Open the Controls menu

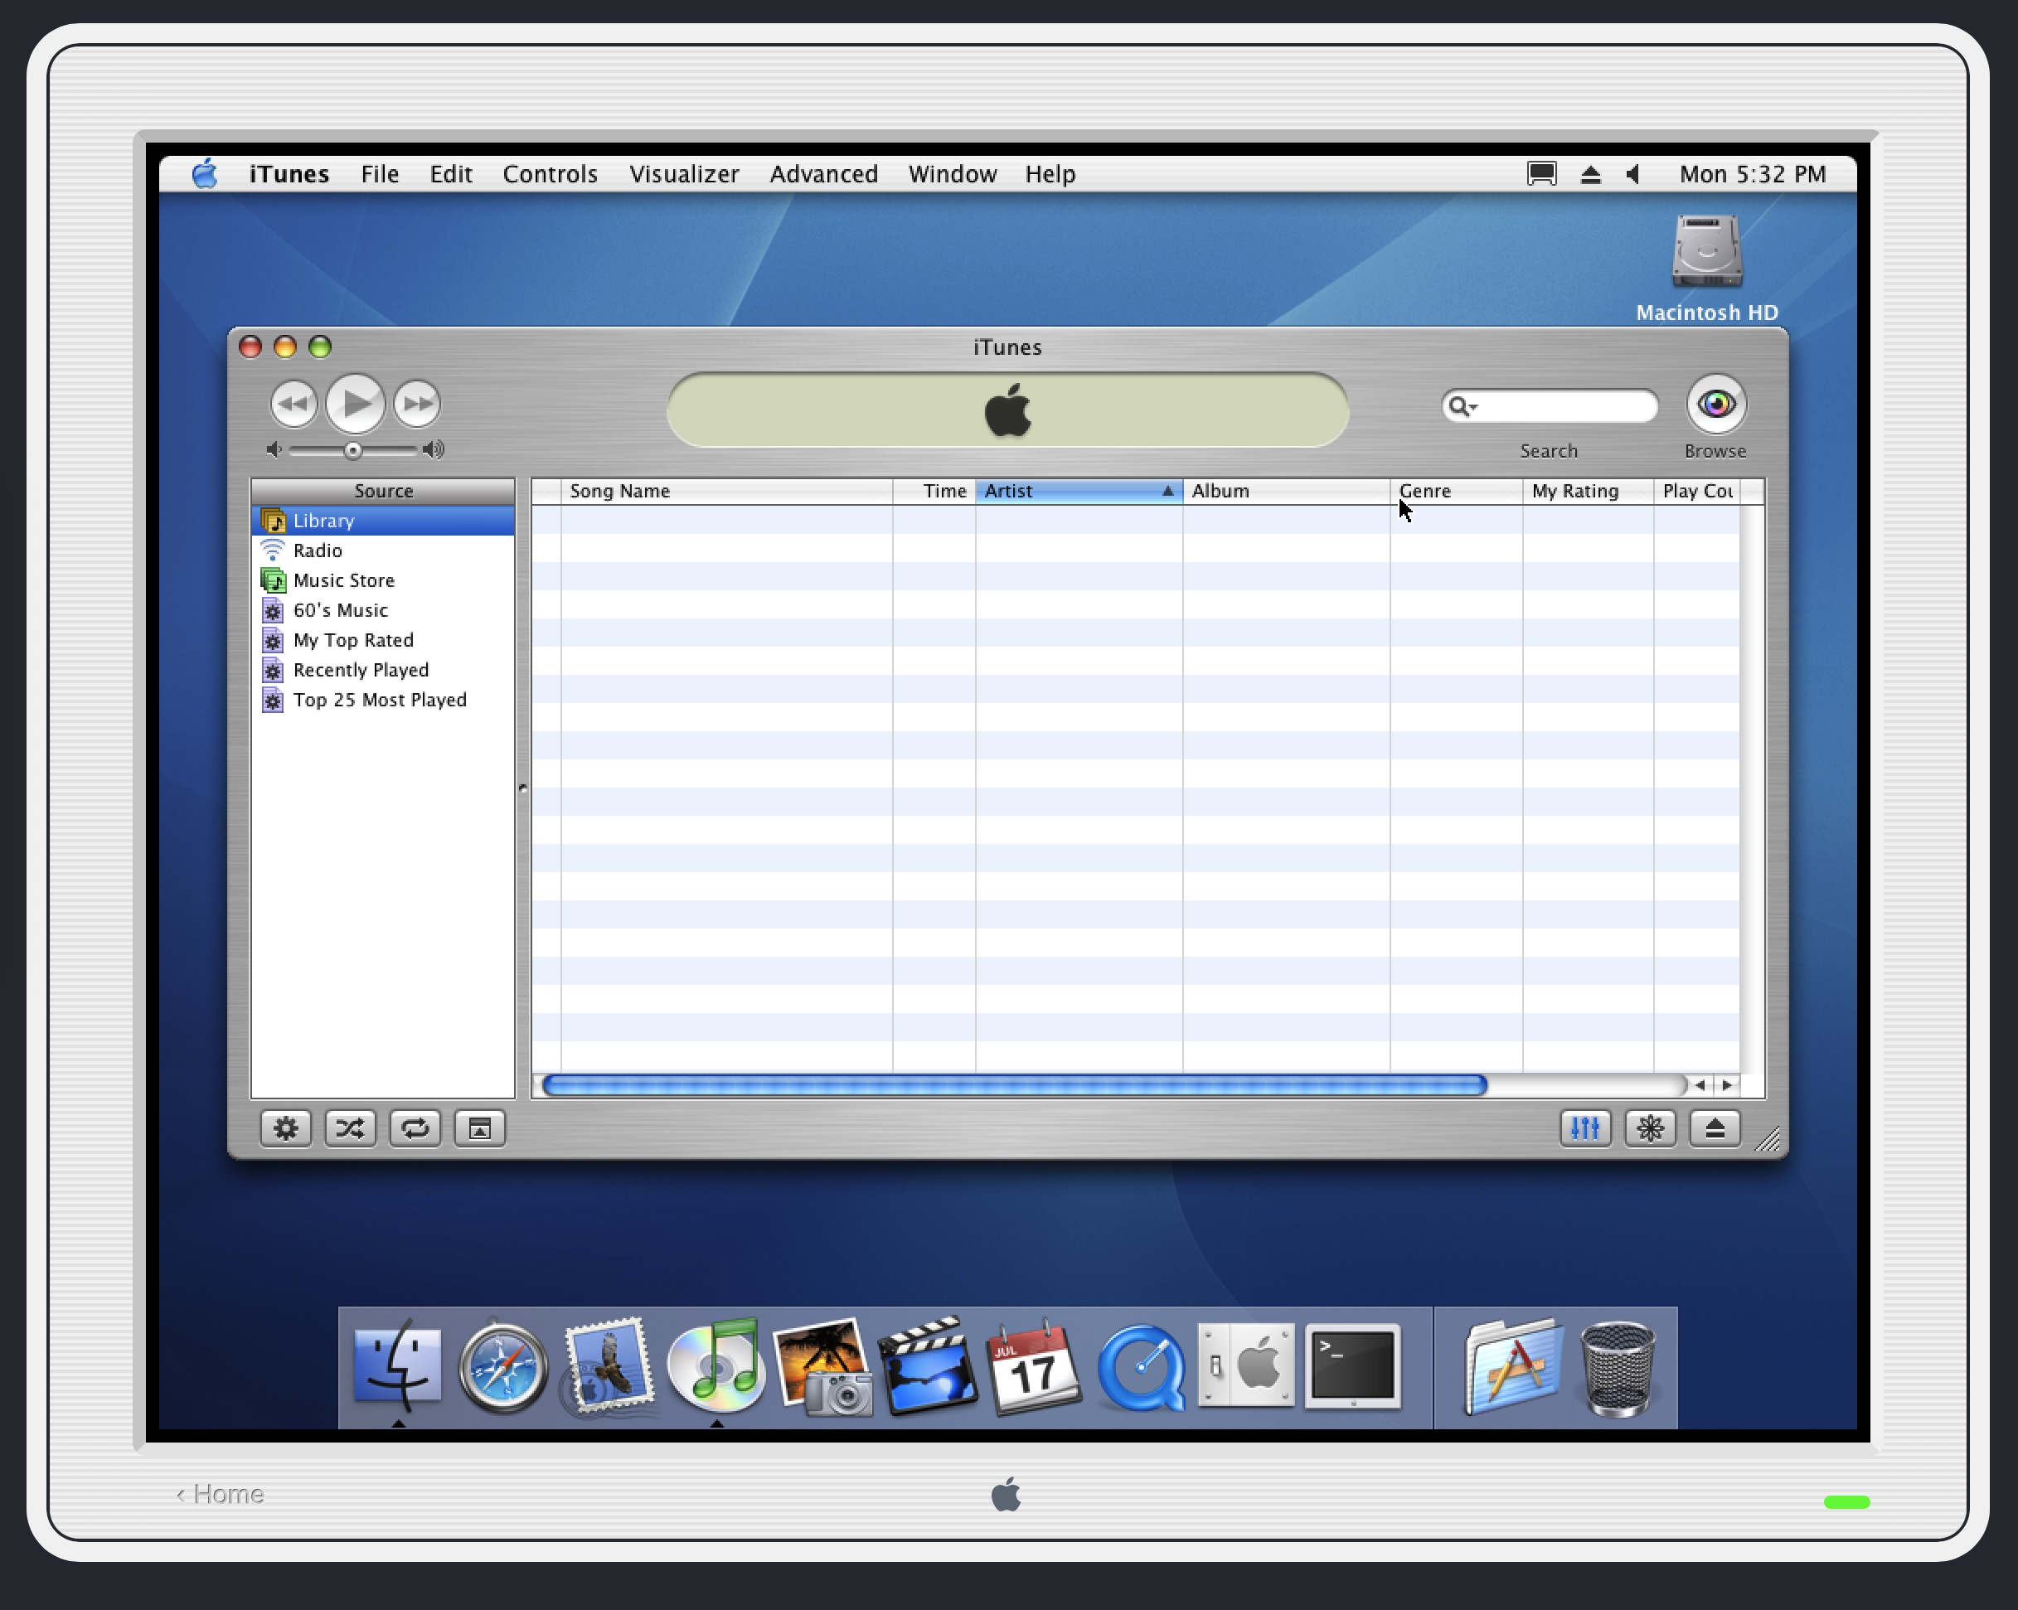point(550,174)
